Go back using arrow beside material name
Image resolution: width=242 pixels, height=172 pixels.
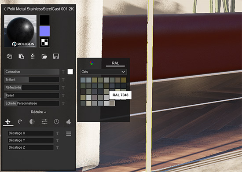[x=5, y=9]
